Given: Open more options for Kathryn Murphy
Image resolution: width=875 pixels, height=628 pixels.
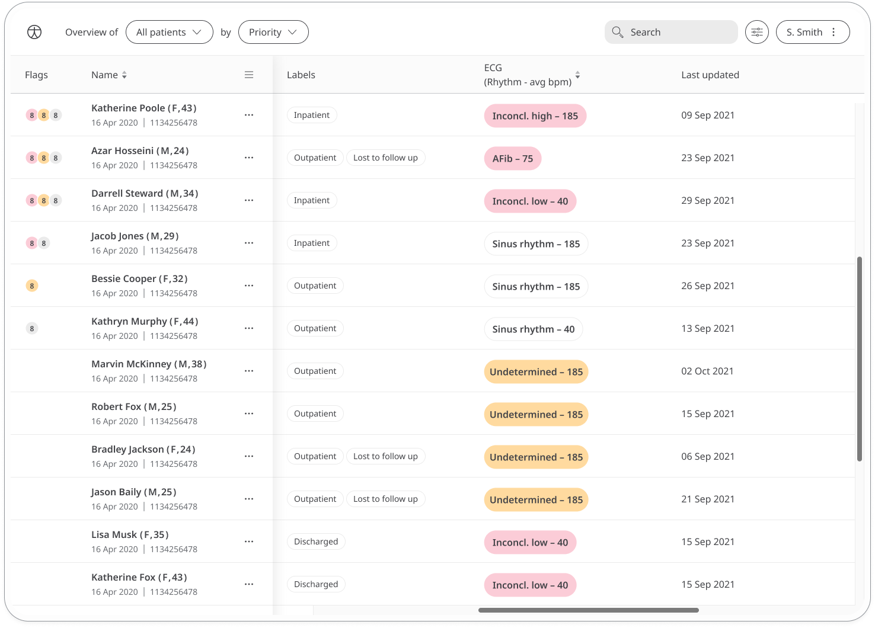Looking at the screenshot, I should point(249,328).
